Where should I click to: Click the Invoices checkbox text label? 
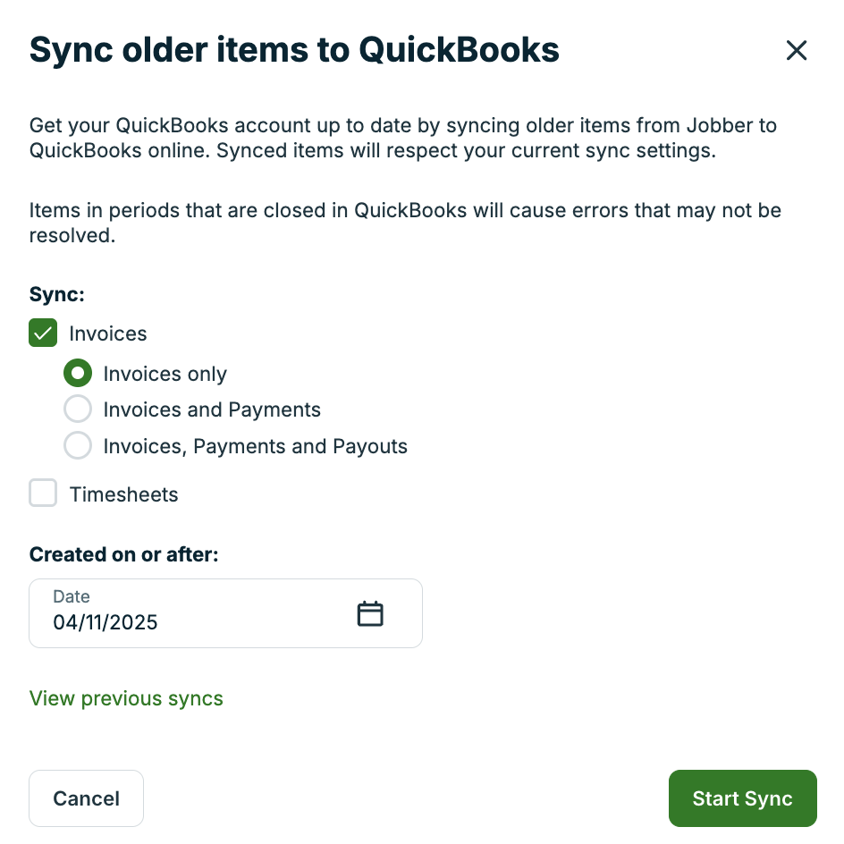[108, 333]
